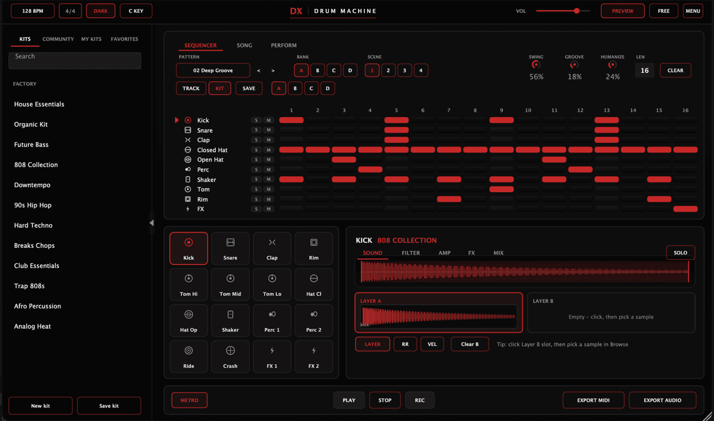Open the 4/4 time signature selector
Viewport: 714px width, 421px height.
[70, 11]
